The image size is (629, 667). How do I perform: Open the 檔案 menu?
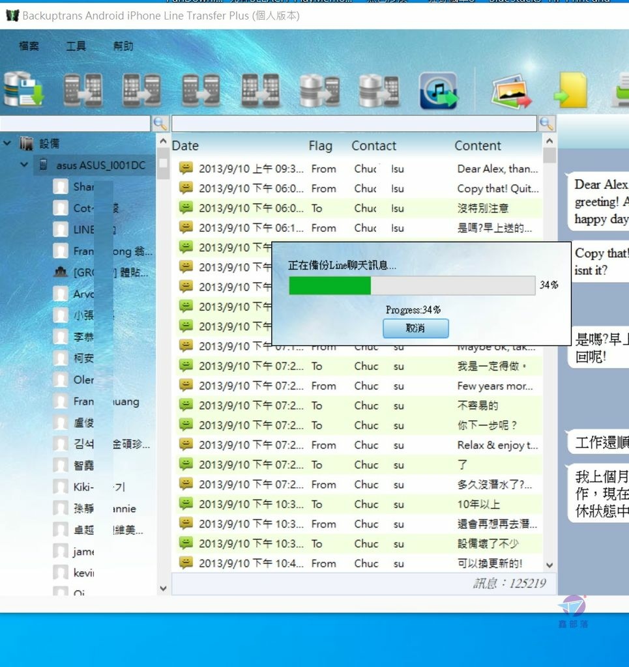tap(29, 46)
